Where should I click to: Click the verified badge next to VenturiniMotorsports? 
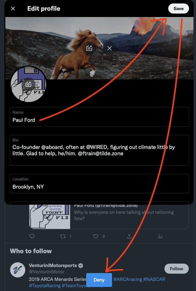[x=80, y=265]
